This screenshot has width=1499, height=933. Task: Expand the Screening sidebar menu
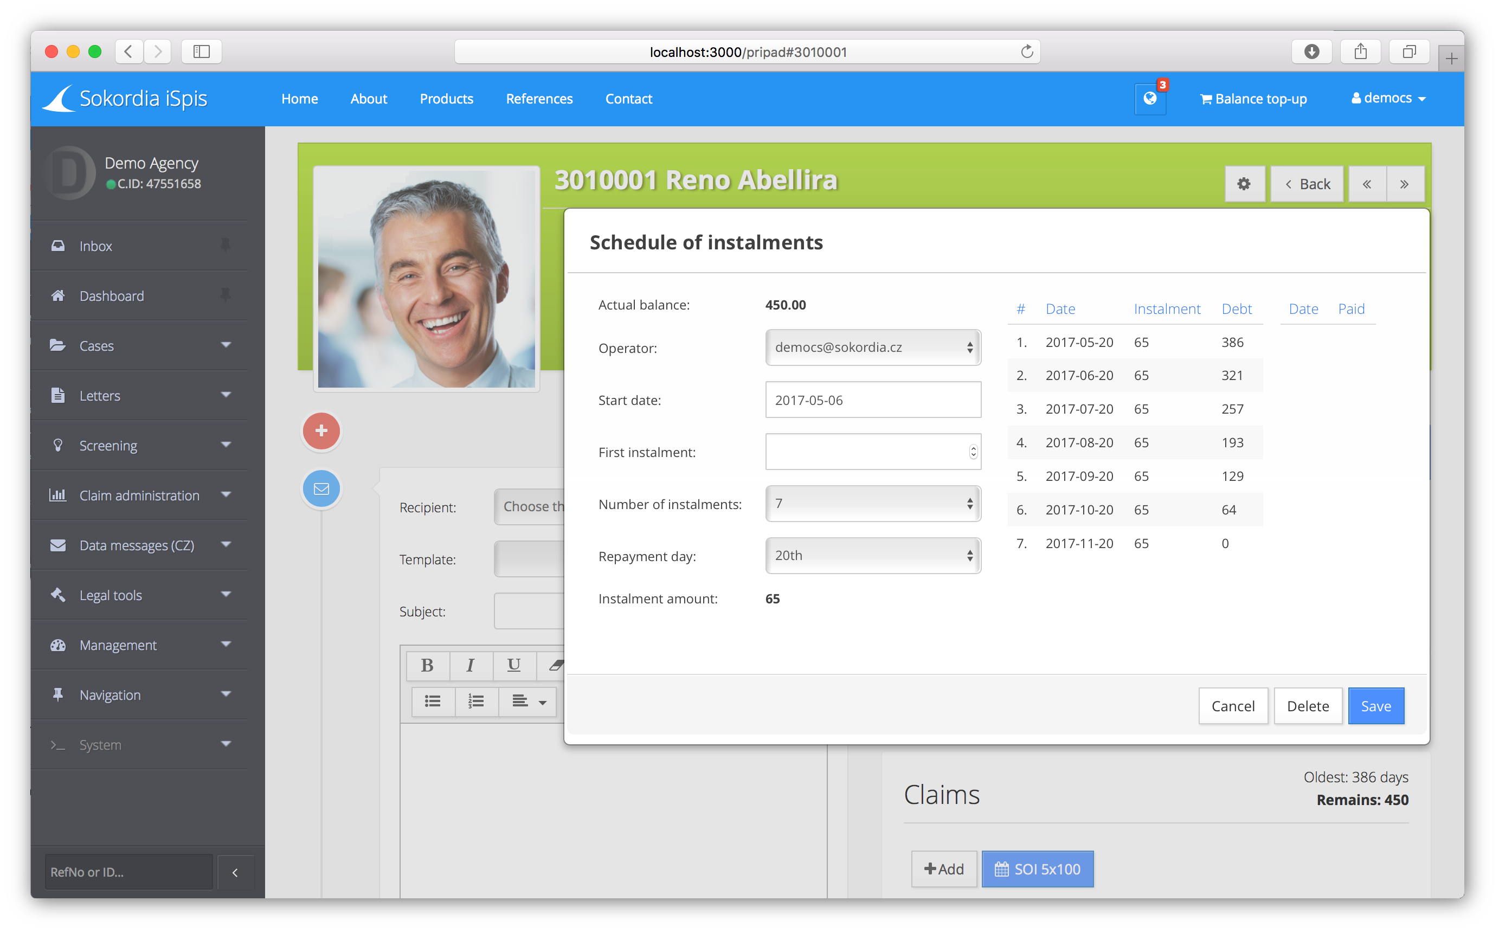point(139,446)
